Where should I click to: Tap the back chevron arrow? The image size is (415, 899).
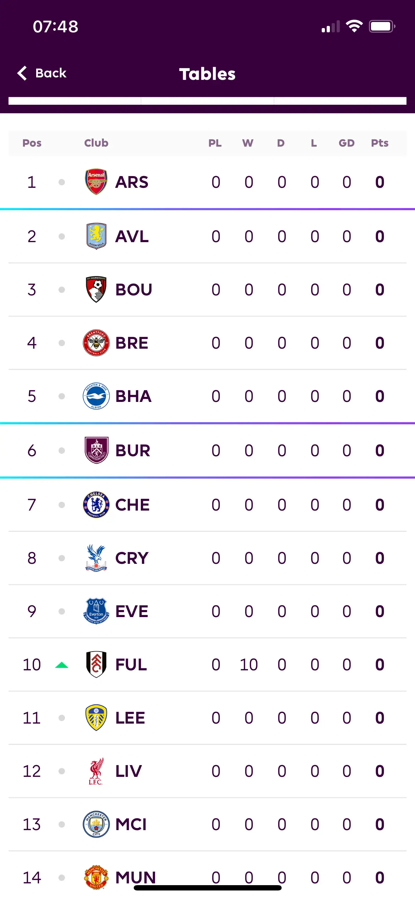coord(22,73)
